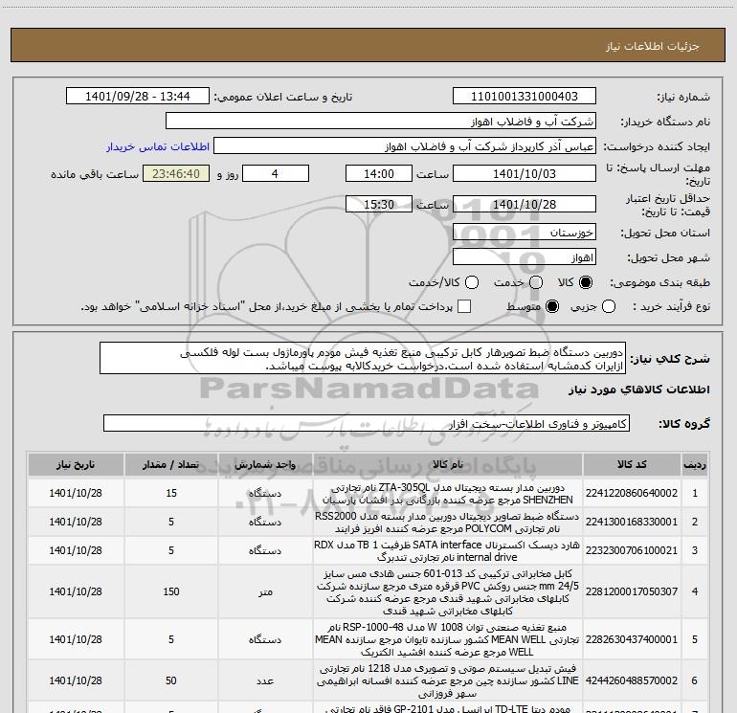Click the ردیف column header
This screenshot has height=713, width=737.
[x=695, y=465]
